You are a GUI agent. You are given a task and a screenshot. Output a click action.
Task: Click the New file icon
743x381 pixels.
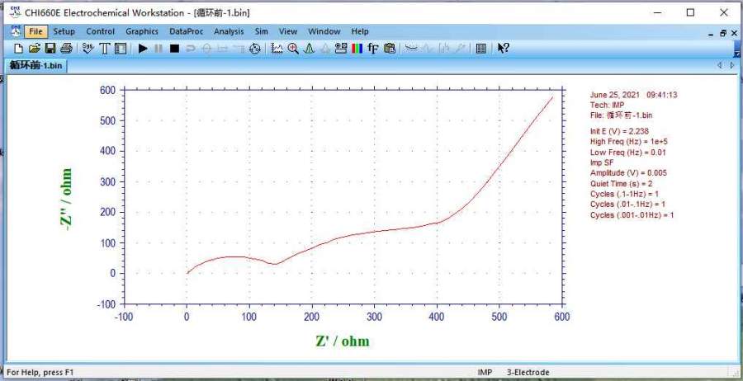point(19,49)
